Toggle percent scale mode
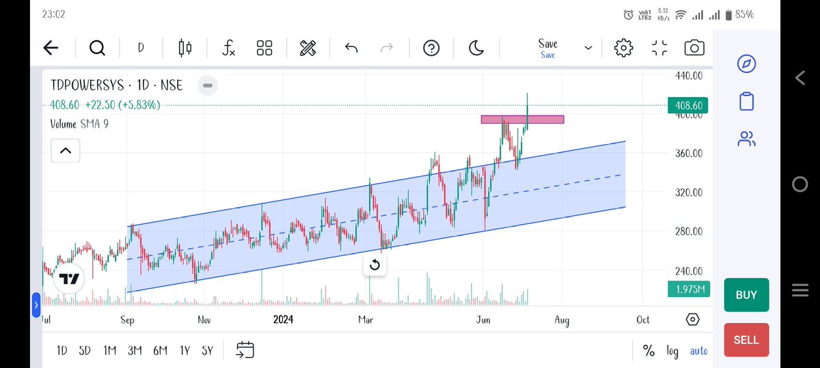 pyautogui.click(x=648, y=351)
